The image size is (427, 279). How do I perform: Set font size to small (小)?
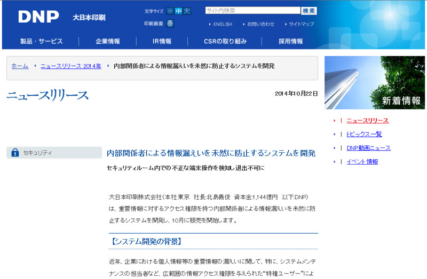tap(170, 11)
